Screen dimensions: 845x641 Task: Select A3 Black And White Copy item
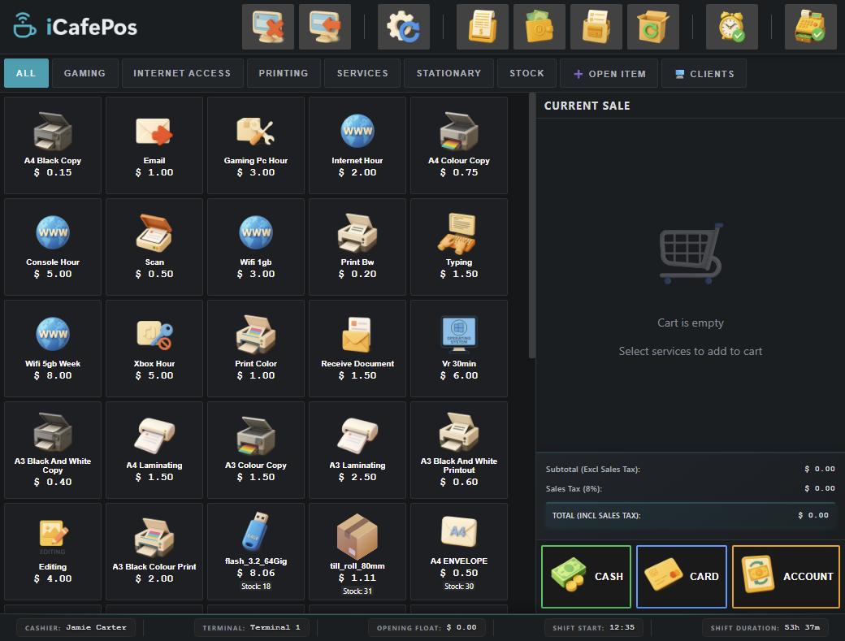coord(53,450)
